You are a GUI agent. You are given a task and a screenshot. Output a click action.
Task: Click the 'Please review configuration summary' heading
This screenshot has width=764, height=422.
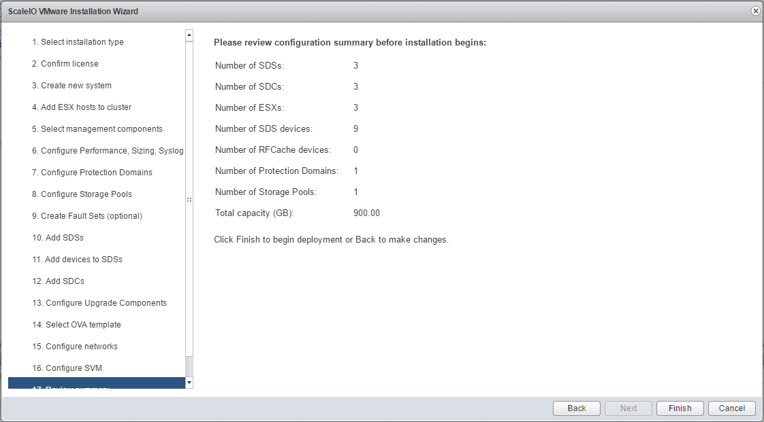click(350, 42)
